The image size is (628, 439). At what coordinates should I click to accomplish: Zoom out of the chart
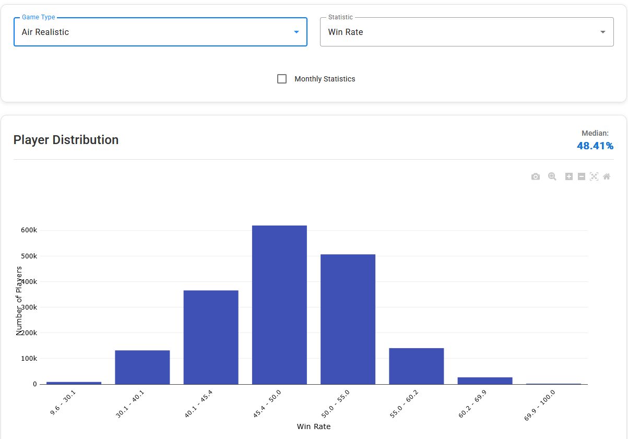(x=582, y=177)
